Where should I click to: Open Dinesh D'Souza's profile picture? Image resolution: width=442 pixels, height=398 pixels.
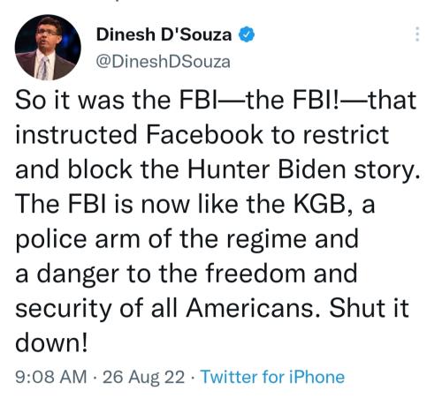tap(48, 47)
